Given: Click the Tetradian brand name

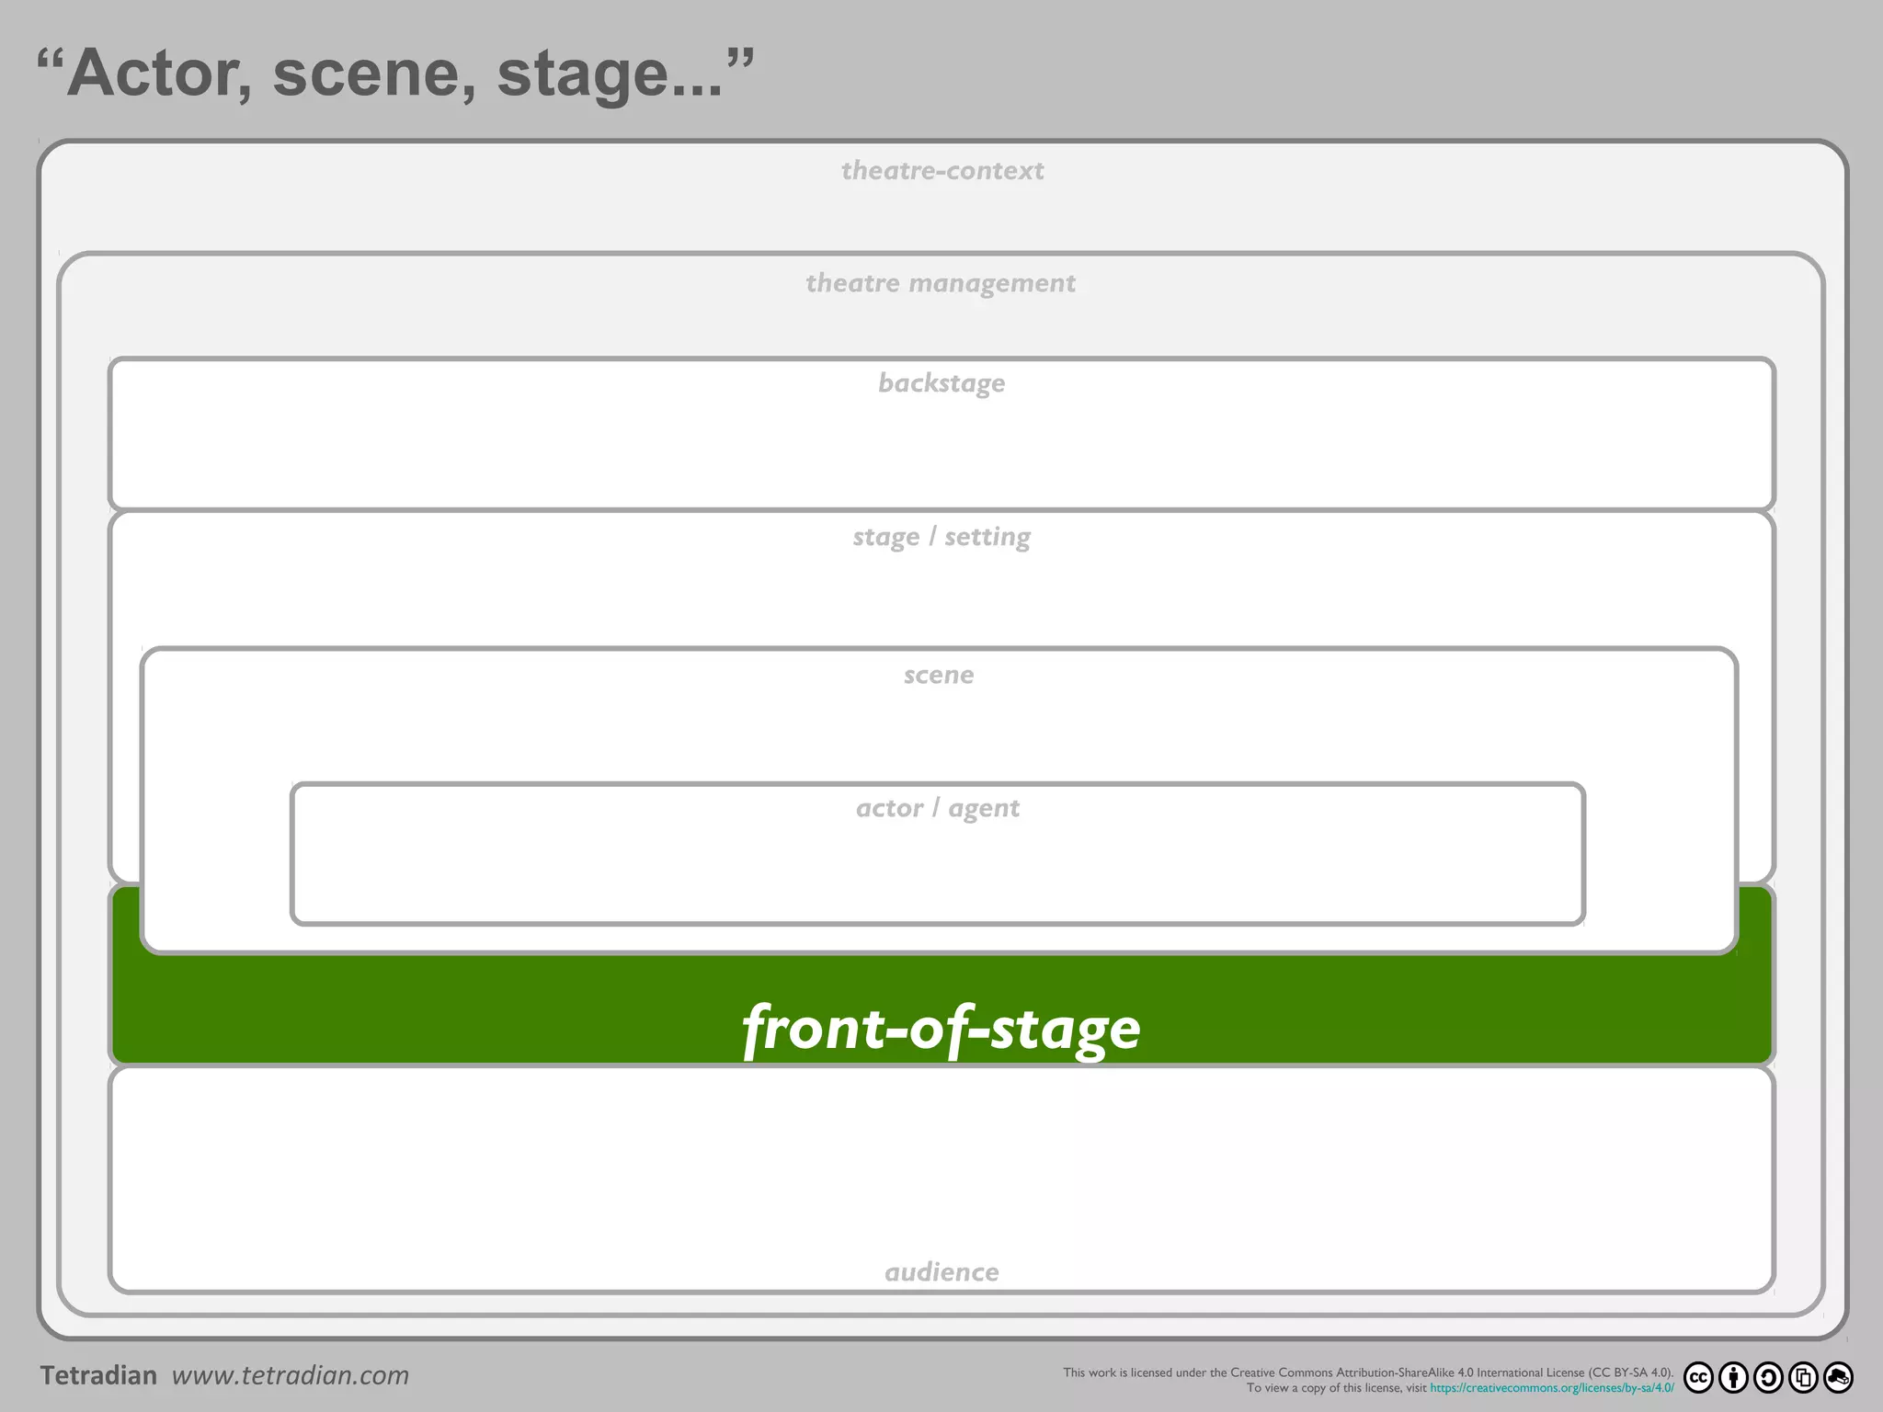Looking at the screenshot, I should 98,1375.
